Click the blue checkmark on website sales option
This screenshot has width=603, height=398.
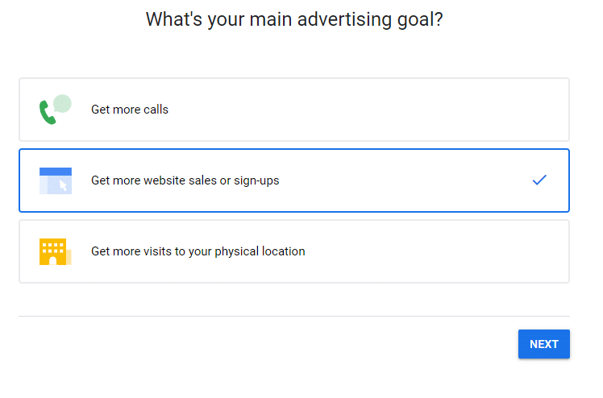tap(539, 180)
